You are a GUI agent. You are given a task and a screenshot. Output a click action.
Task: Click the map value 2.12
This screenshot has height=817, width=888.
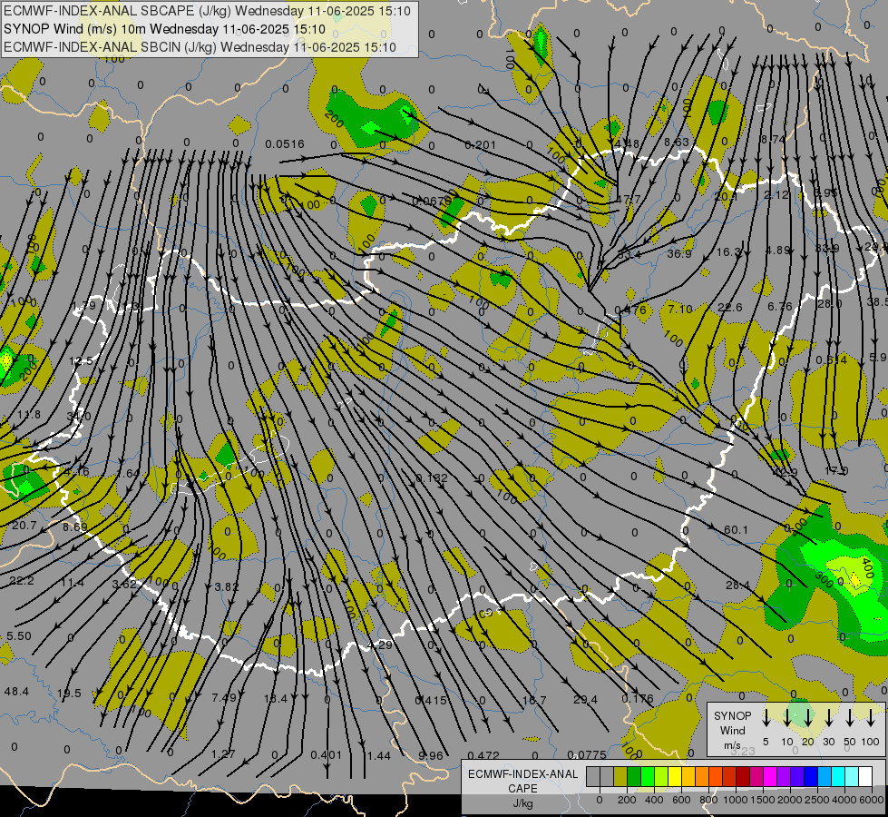pyautogui.click(x=776, y=194)
